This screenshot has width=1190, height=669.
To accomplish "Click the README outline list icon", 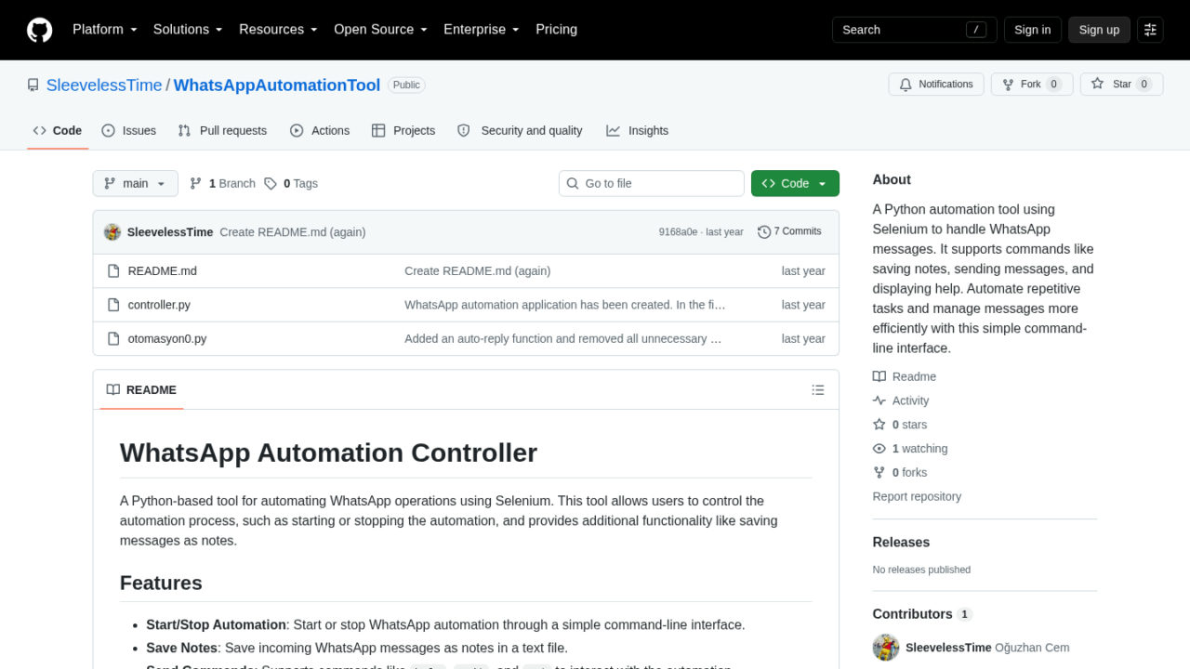I will pyautogui.click(x=818, y=390).
